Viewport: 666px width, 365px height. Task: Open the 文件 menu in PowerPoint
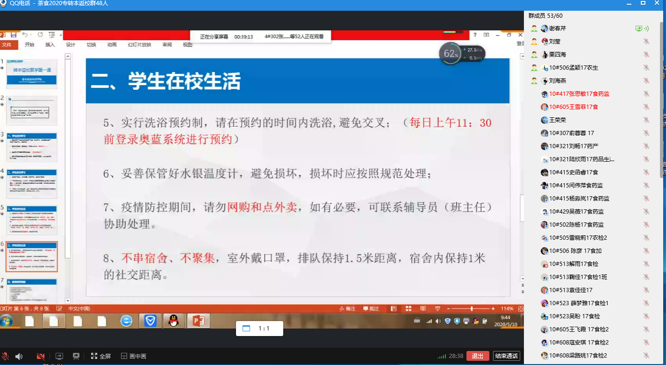tap(7, 45)
